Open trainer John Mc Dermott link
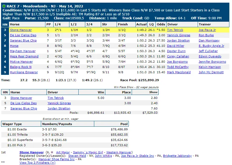The height and width of the screenshot is (165, 232). point(211,72)
